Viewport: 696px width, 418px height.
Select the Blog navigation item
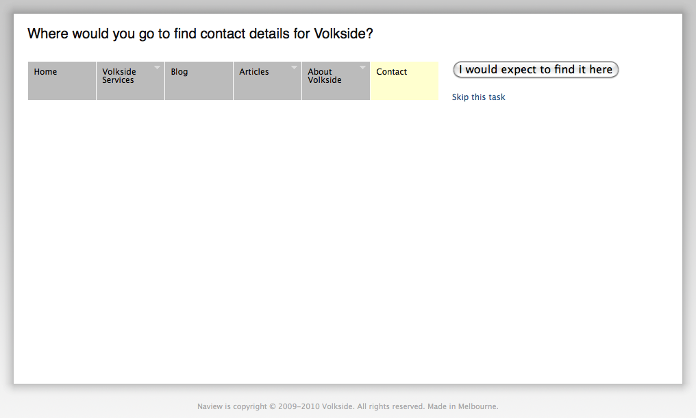pos(199,81)
